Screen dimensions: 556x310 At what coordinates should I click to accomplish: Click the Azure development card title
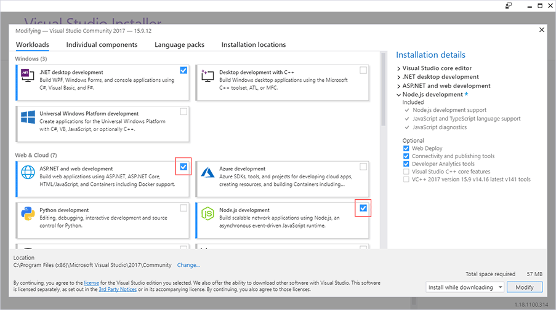coord(242,169)
